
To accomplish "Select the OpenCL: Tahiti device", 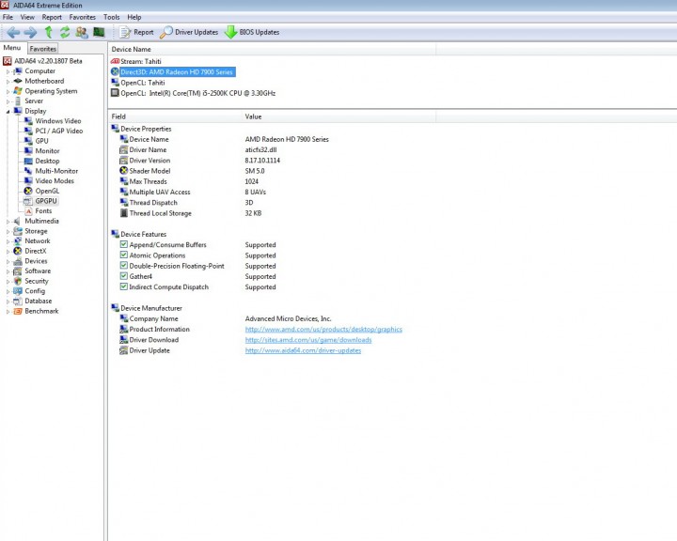I will click(143, 83).
